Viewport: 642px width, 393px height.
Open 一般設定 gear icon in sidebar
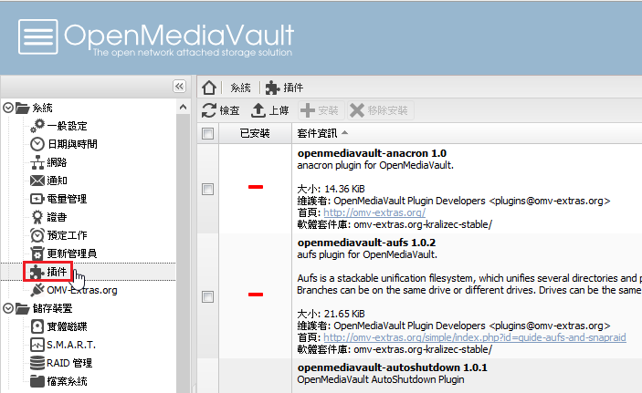tap(37, 126)
